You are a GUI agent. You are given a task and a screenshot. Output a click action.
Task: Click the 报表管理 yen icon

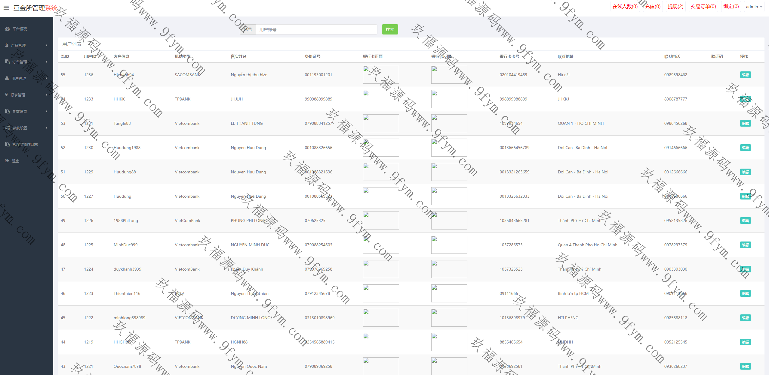[x=7, y=95]
